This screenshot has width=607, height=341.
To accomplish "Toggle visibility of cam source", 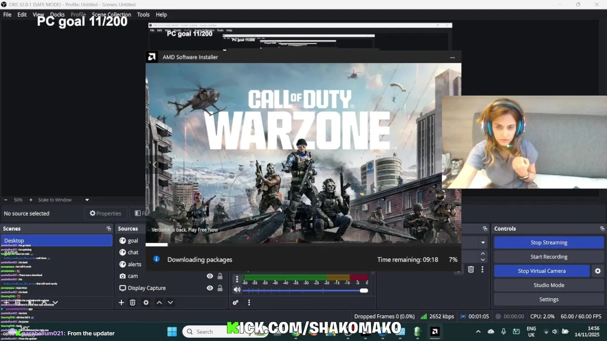I will click(210, 276).
